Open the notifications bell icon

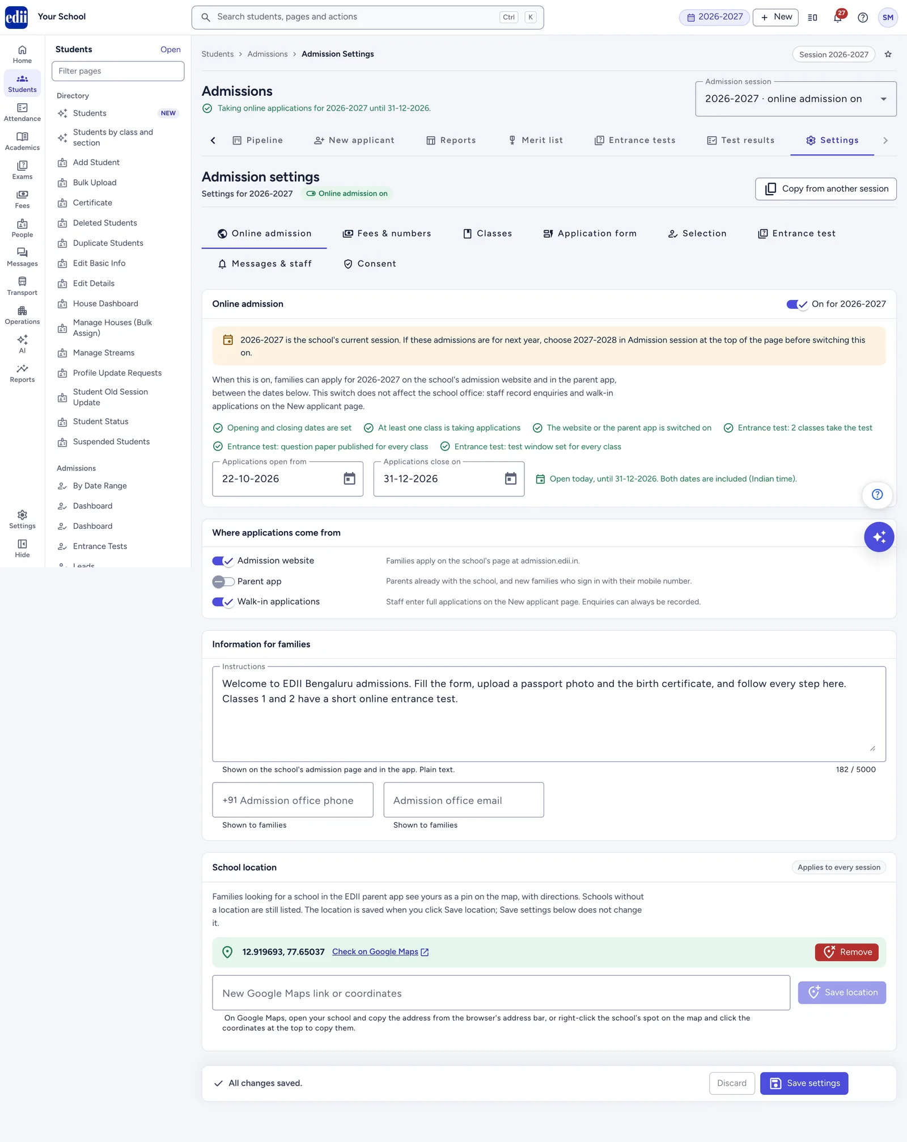pyautogui.click(x=838, y=18)
